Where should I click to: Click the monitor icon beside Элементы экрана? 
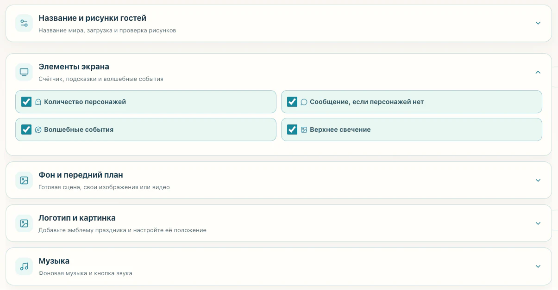24,72
